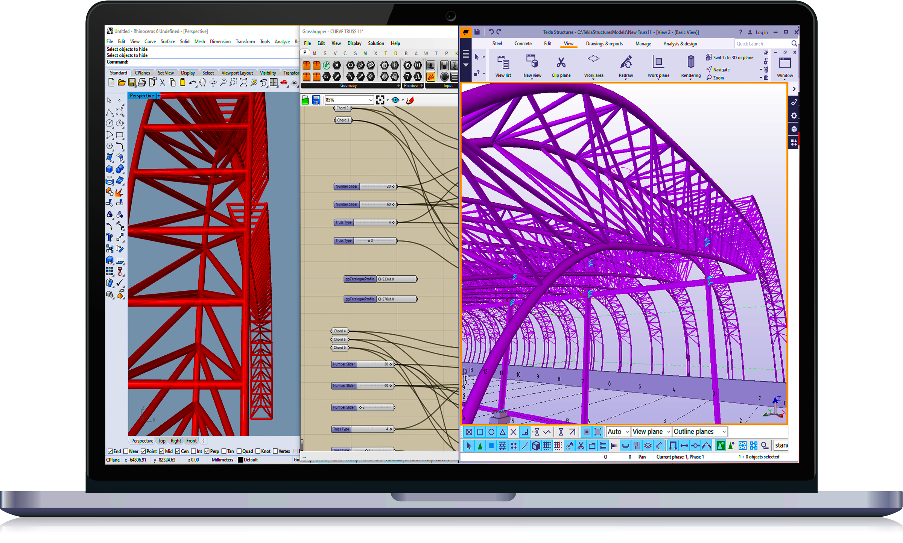Click the Grasshopper zoom extents icon
The height and width of the screenshot is (543, 903).
coord(380,100)
